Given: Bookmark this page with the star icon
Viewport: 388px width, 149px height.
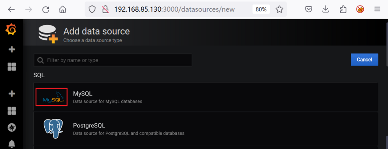Looking at the screenshot, I should click(279, 9).
